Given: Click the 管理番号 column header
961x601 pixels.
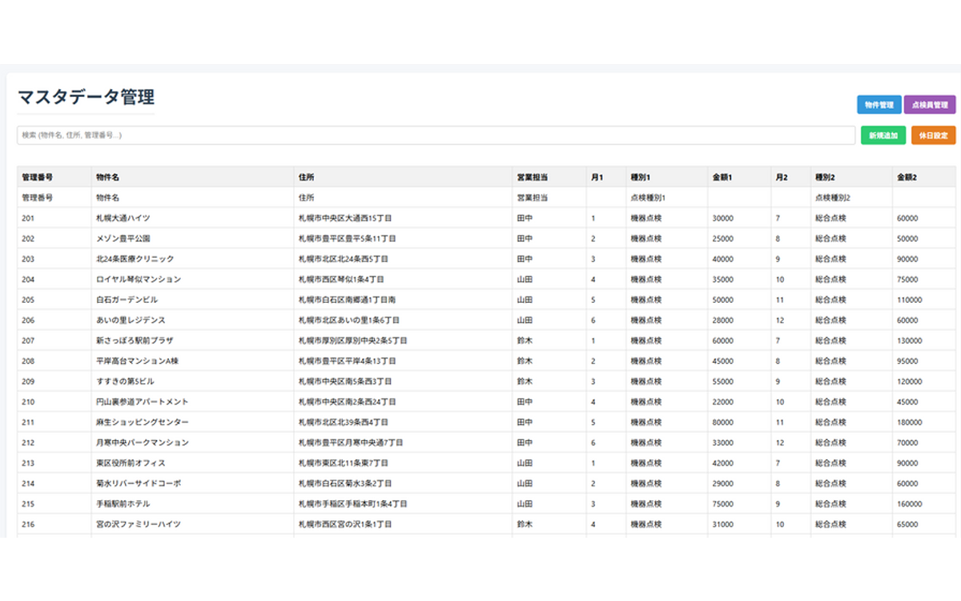Looking at the screenshot, I should coord(38,176).
